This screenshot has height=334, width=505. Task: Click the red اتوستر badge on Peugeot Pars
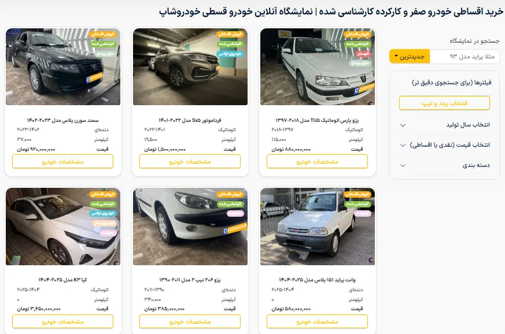(363, 54)
